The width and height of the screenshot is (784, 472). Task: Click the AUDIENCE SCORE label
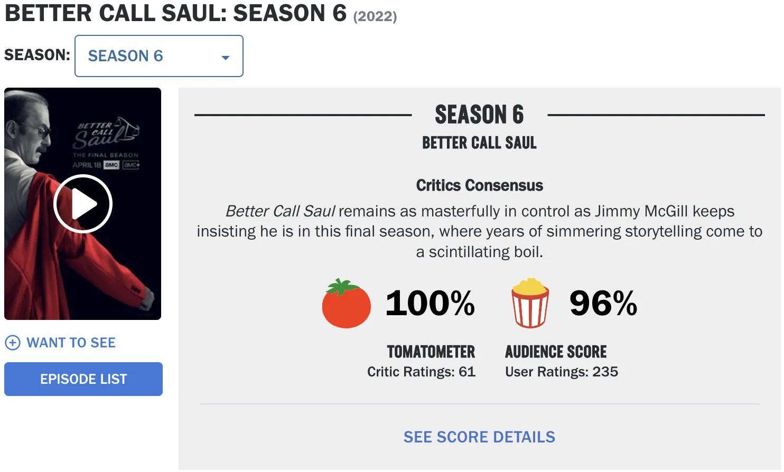(x=556, y=352)
